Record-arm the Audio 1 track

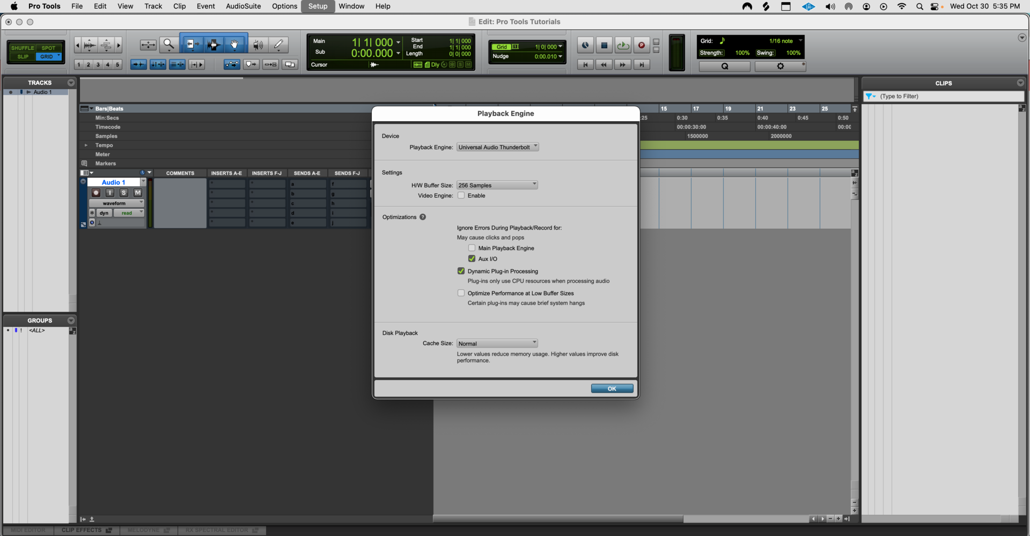point(96,193)
